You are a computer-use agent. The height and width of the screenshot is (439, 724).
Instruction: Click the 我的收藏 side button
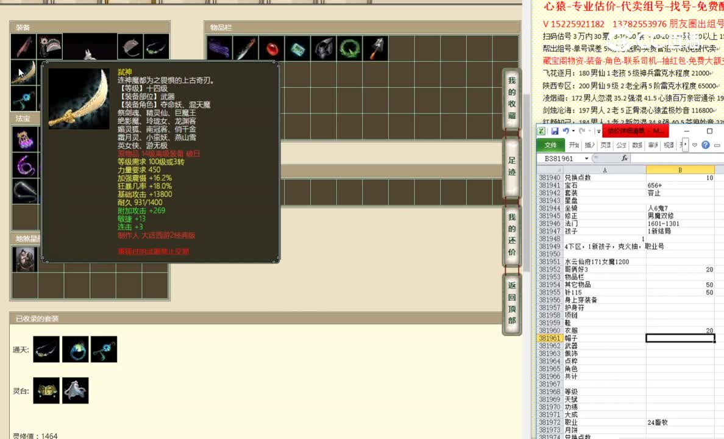tap(511, 98)
